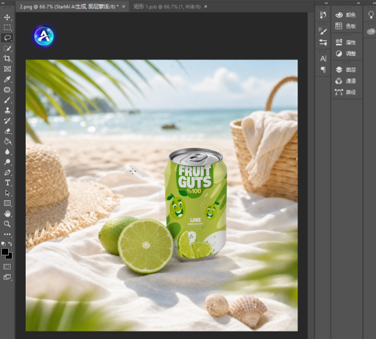Expand collapsed panels with double arrows above 颜色
The width and height of the screenshot is (376, 339).
tap(358, 3)
